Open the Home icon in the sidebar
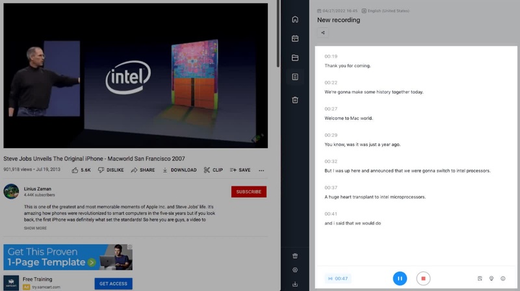The height and width of the screenshot is (291, 520). (295, 19)
